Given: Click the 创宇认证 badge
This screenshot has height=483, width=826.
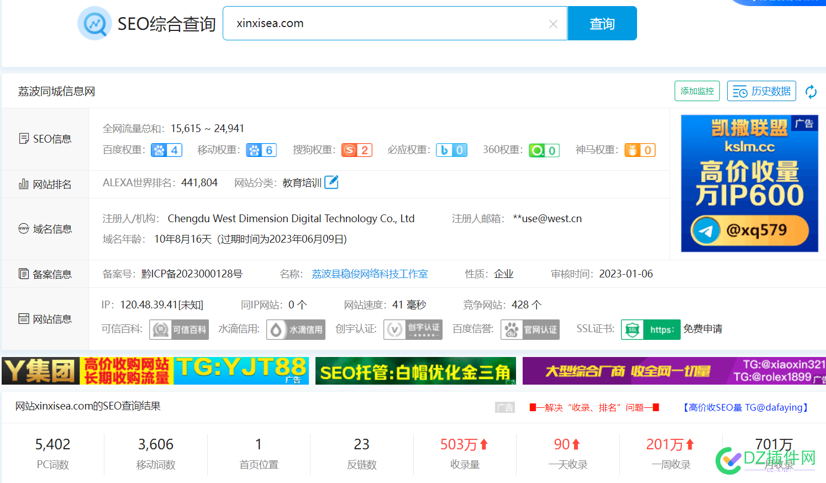Looking at the screenshot, I should click(x=413, y=329).
